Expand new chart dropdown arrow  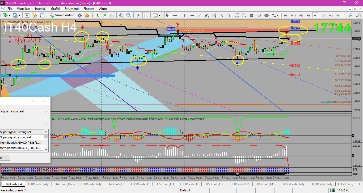tap(9, 15)
